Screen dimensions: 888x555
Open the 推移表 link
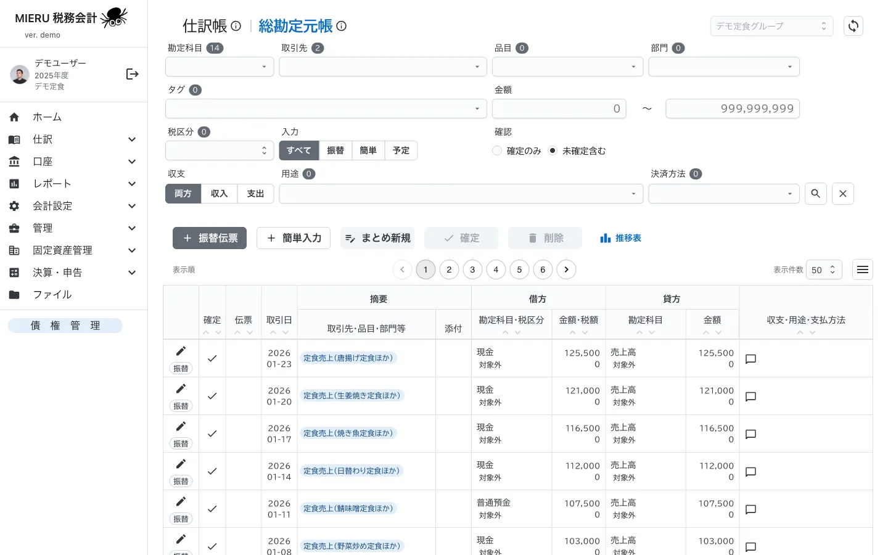point(621,238)
